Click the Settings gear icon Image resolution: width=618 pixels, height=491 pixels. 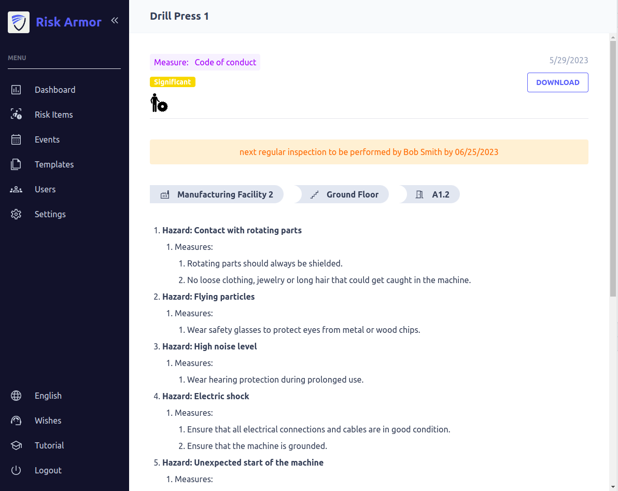(16, 214)
